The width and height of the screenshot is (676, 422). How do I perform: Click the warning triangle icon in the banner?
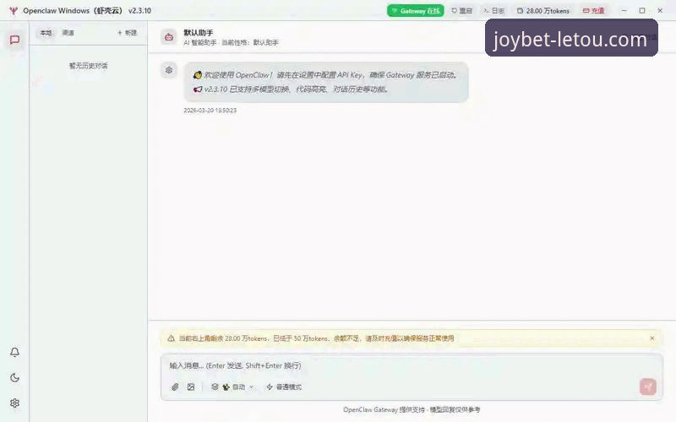click(x=172, y=338)
